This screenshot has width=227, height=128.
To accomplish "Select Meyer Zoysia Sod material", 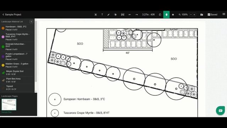I will point(17,73).
